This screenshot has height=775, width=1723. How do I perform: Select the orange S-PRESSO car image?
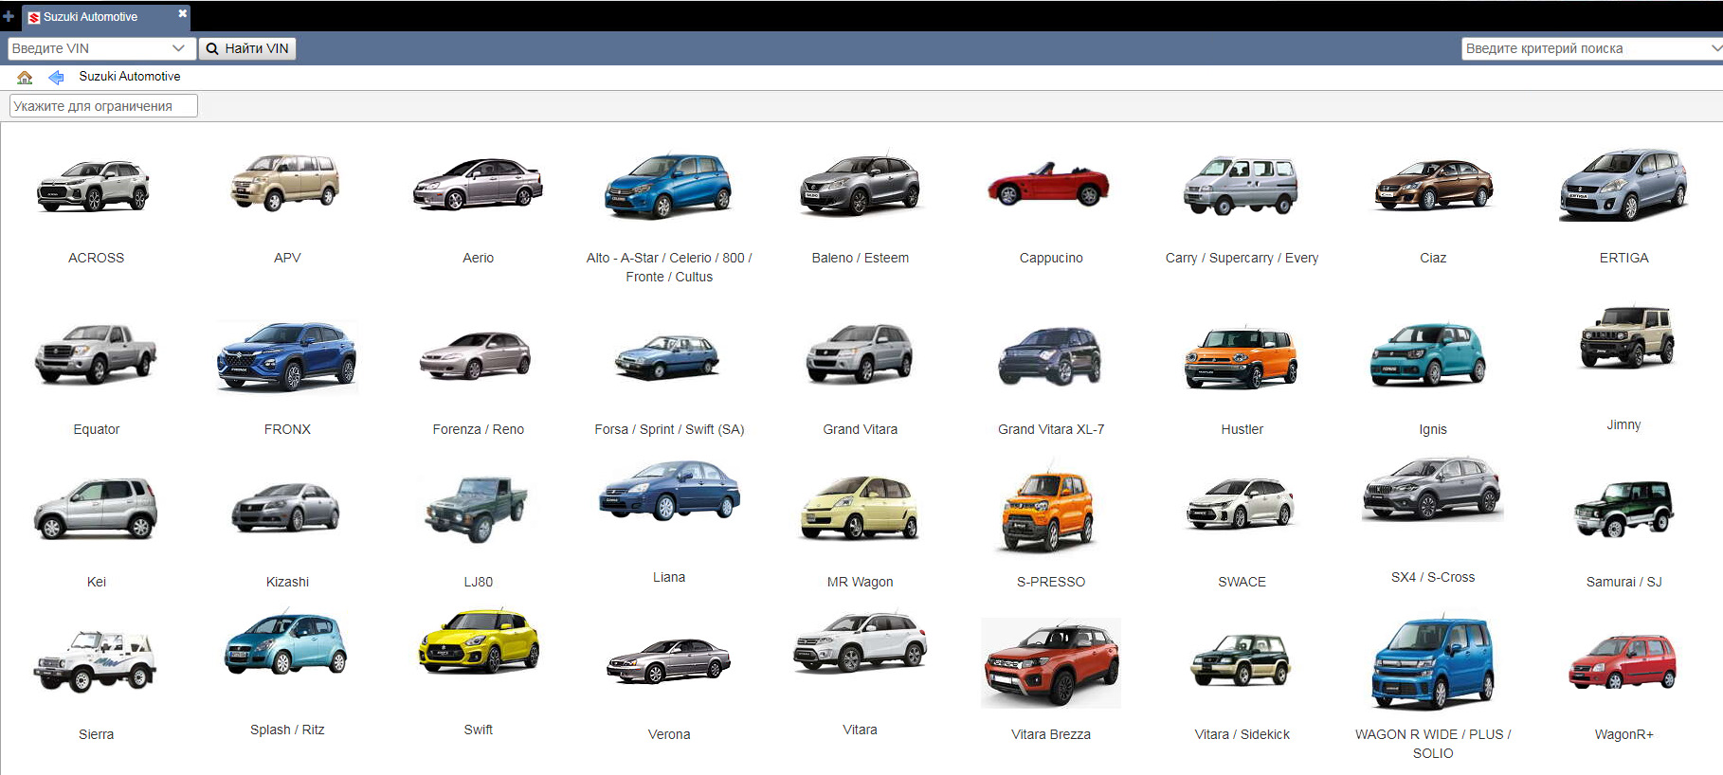pyautogui.click(x=1048, y=510)
